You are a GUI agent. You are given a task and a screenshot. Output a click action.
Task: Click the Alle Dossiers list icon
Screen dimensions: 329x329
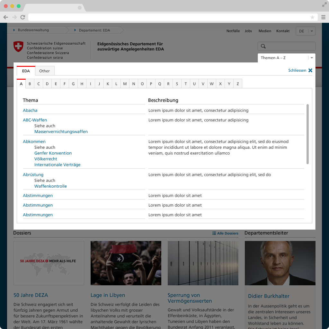(214, 233)
